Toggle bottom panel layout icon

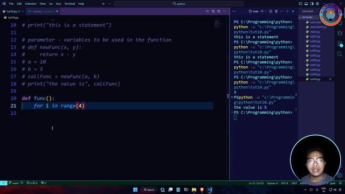click(x=306, y=4)
